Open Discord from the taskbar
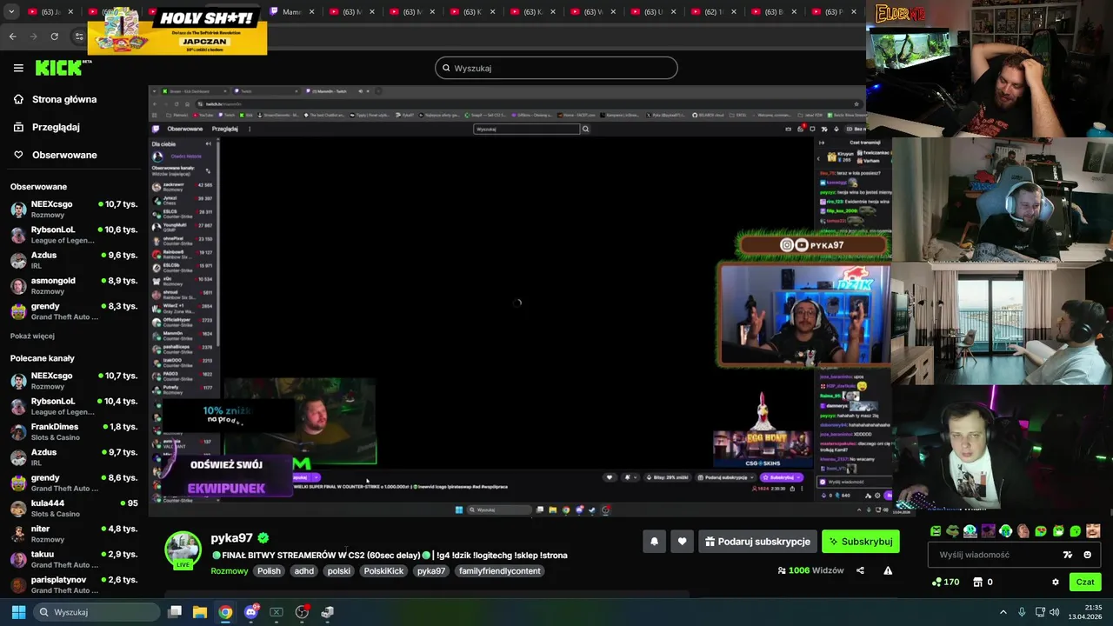Viewport: 1113px width, 626px height. pos(251,612)
